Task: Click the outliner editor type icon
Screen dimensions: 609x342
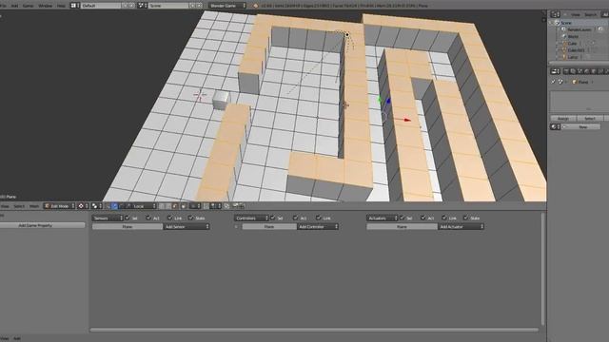Action: [556, 14]
